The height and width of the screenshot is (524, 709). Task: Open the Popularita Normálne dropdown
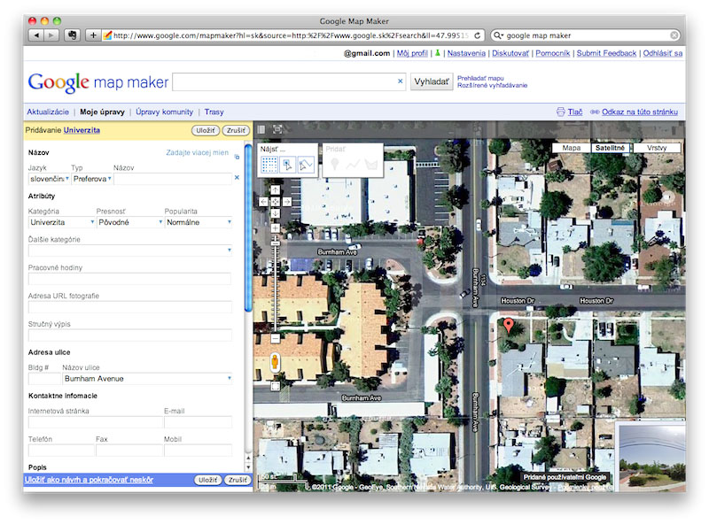point(198,222)
